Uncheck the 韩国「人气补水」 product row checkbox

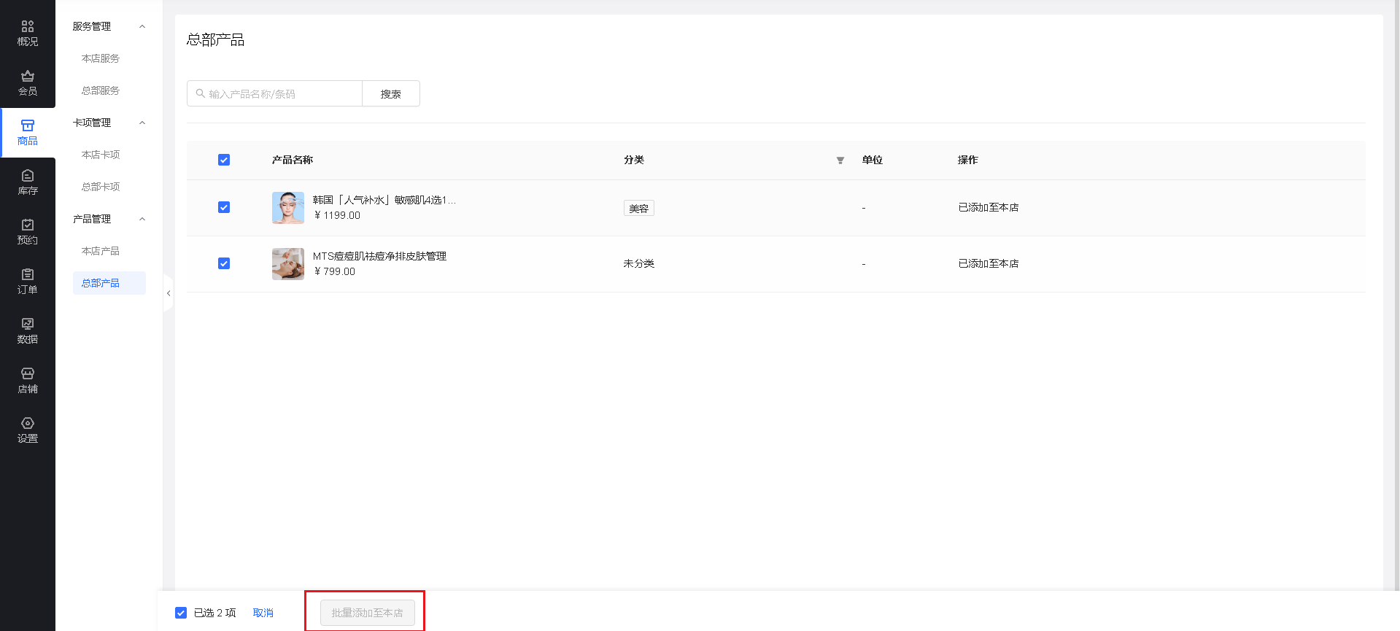click(x=224, y=207)
